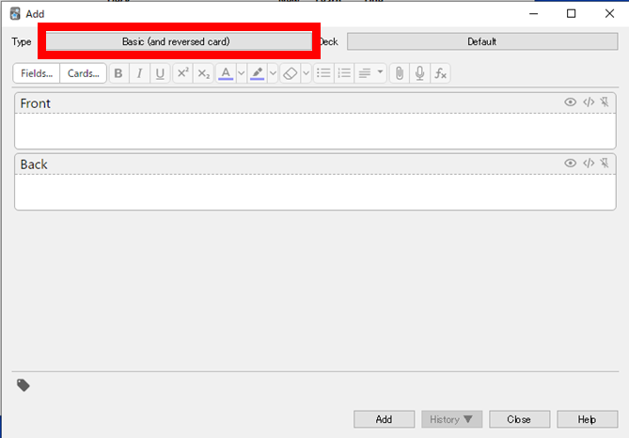Screen dimensions: 629x438
Task: Apply superscript formatting
Action: click(183, 73)
